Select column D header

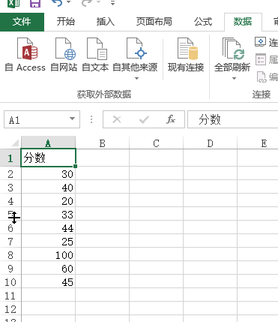211,143
